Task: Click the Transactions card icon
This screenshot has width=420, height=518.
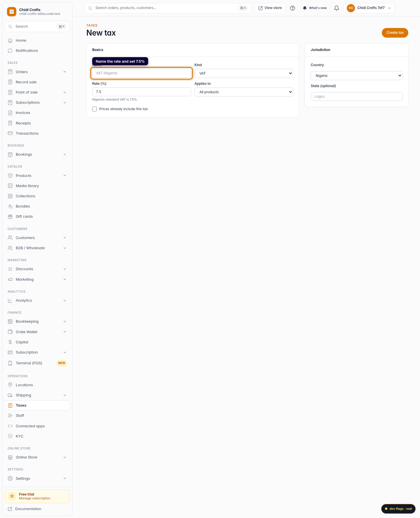Action: pyautogui.click(x=10, y=134)
